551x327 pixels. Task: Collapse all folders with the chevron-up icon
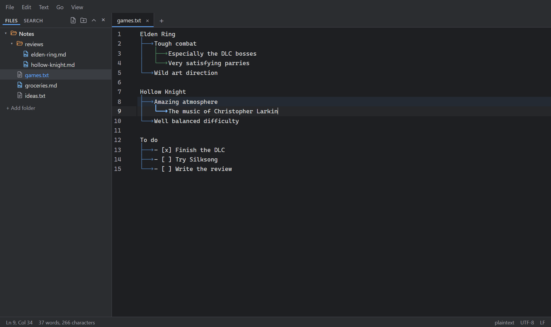tap(94, 20)
